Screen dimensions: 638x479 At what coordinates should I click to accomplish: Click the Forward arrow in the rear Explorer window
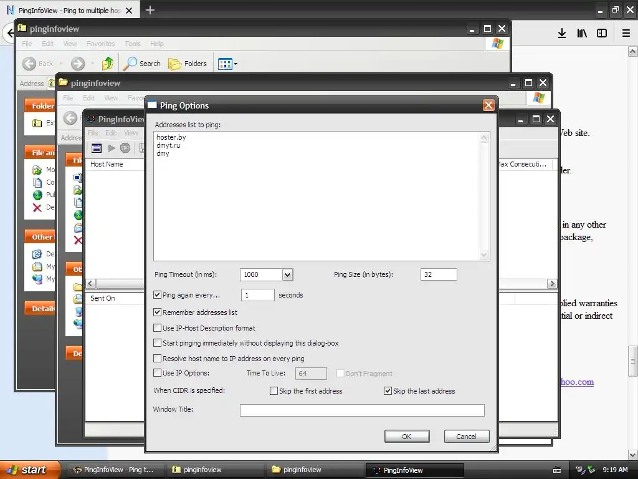78,64
